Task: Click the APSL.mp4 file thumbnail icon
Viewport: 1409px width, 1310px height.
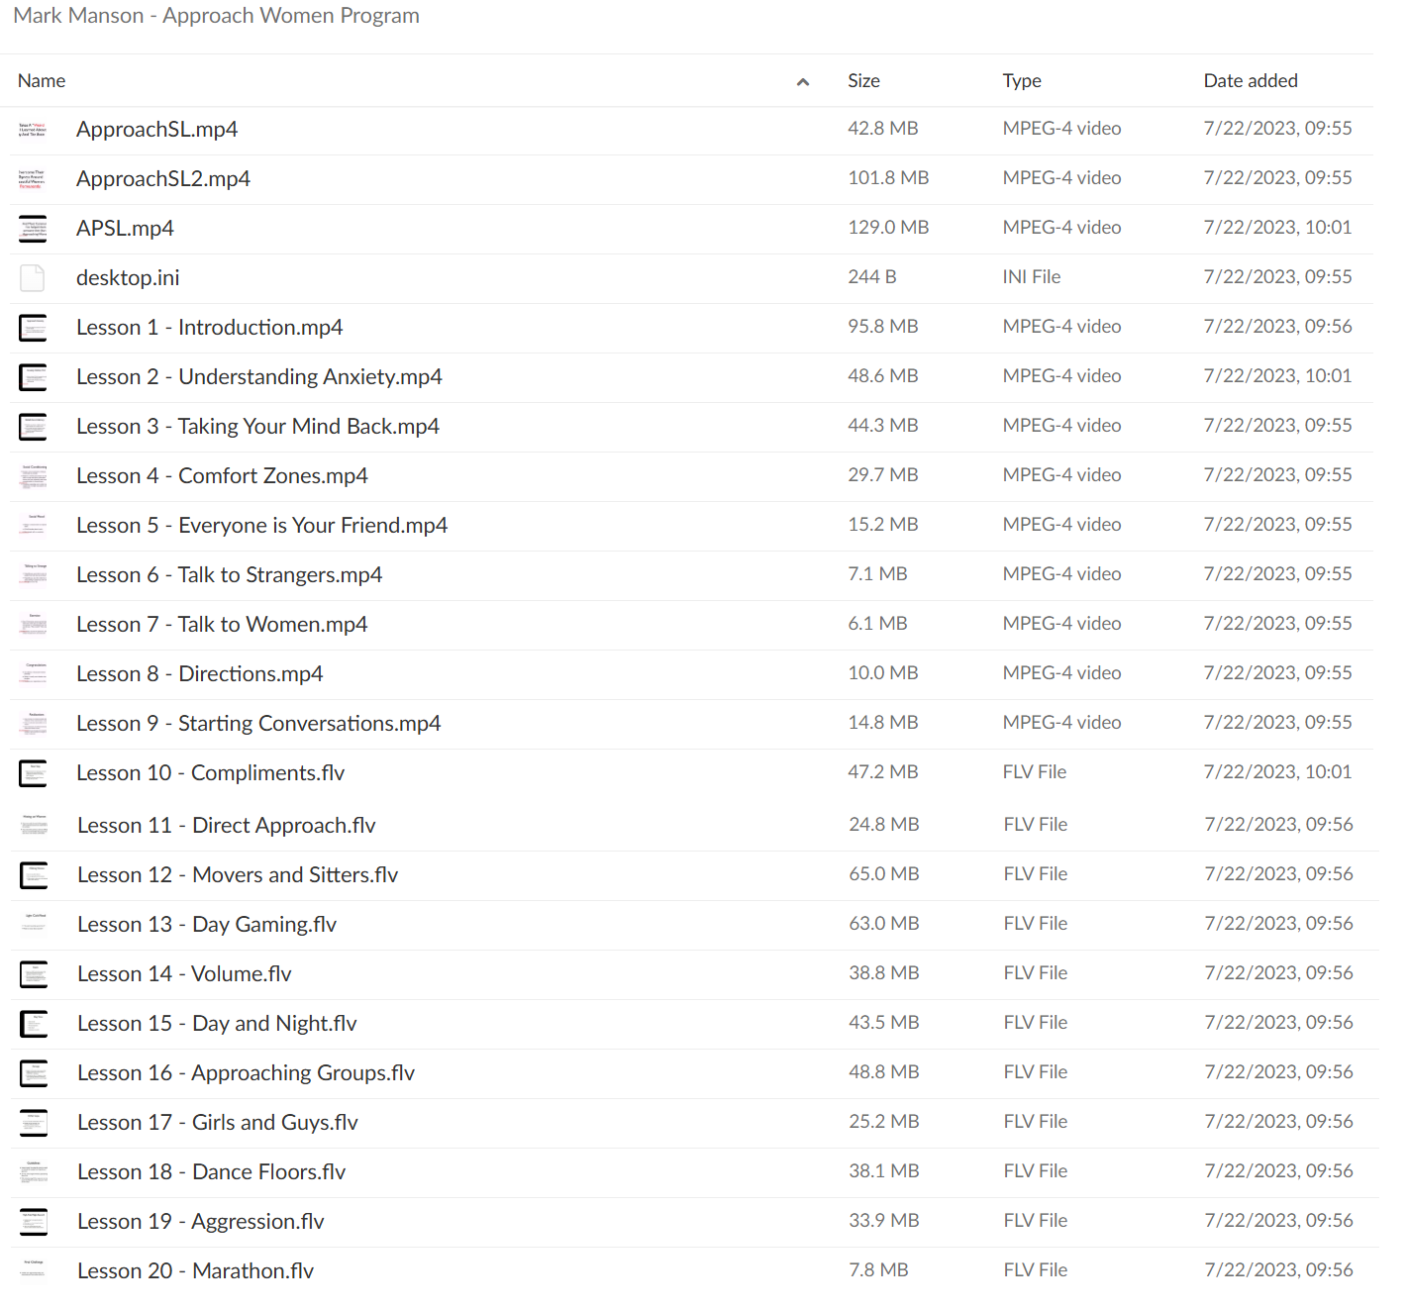Action: [33, 229]
